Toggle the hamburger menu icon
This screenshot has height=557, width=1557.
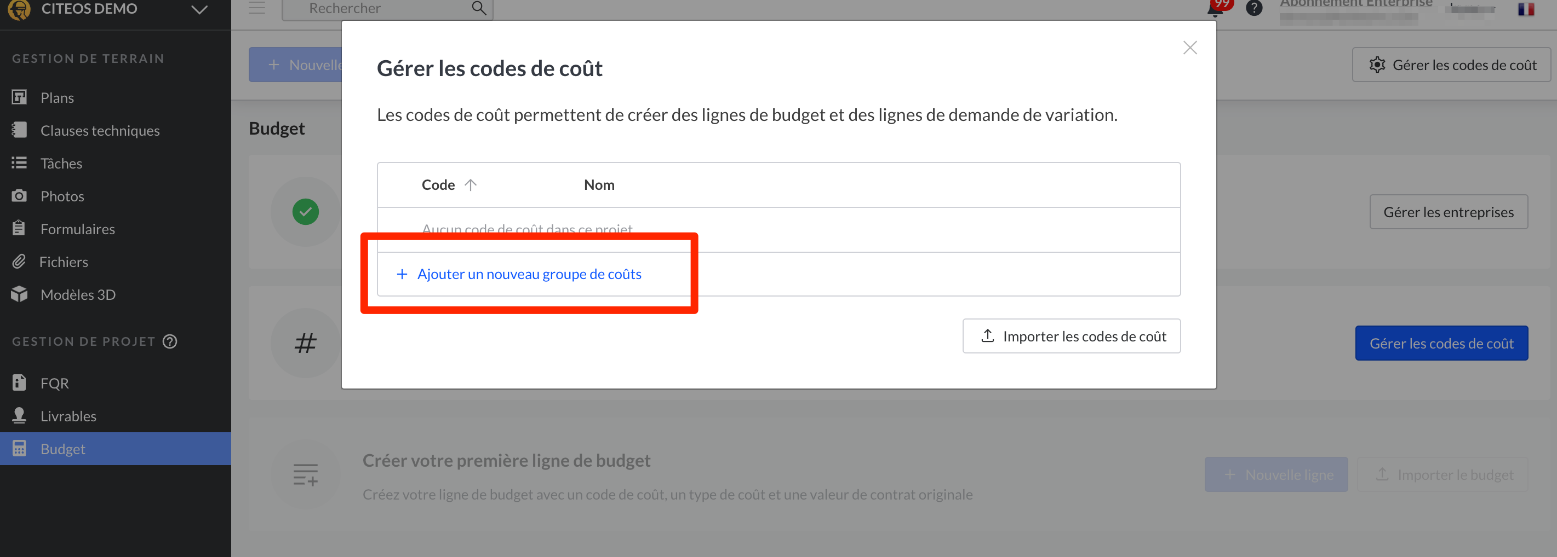257,8
